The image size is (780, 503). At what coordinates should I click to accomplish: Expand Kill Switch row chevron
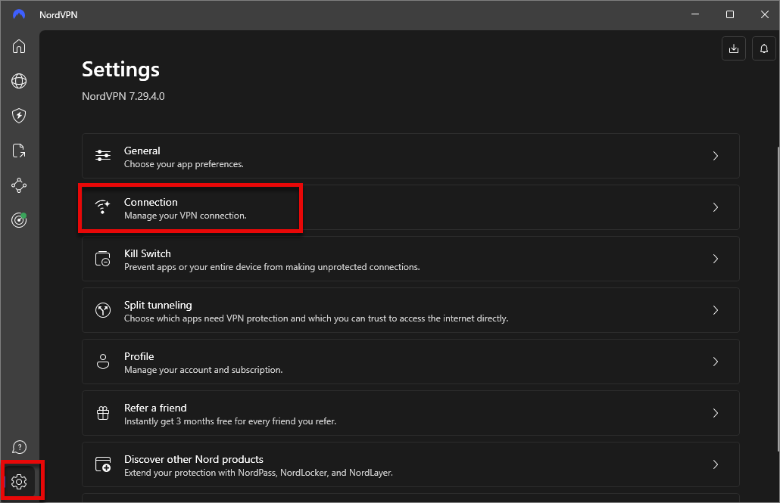[716, 259]
